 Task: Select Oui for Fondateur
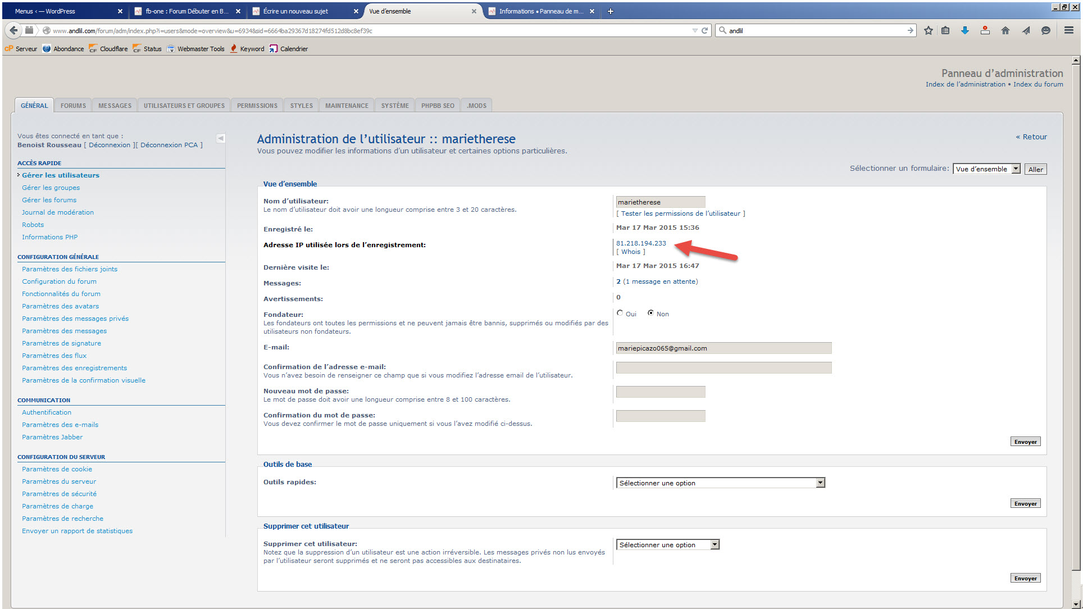[x=620, y=313]
